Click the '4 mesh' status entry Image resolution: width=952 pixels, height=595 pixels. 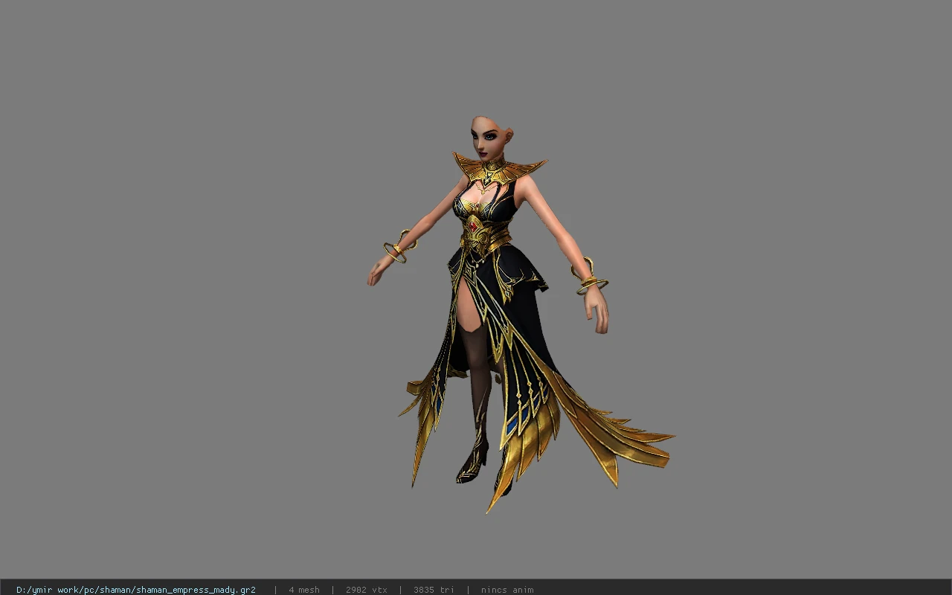pos(304,590)
